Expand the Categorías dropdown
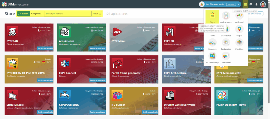The height and width of the screenshot is (119, 270). tap(37, 14)
